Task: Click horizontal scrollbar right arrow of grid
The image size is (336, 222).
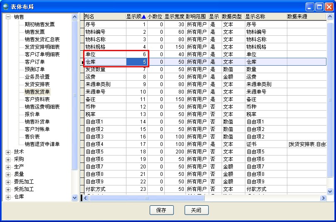Action: (323, 198)
